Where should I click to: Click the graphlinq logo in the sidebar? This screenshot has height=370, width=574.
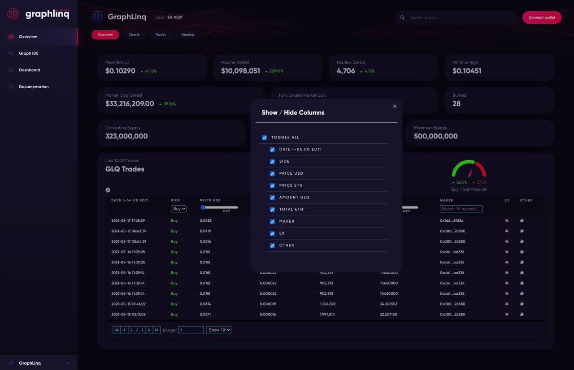tap(39, 14)
